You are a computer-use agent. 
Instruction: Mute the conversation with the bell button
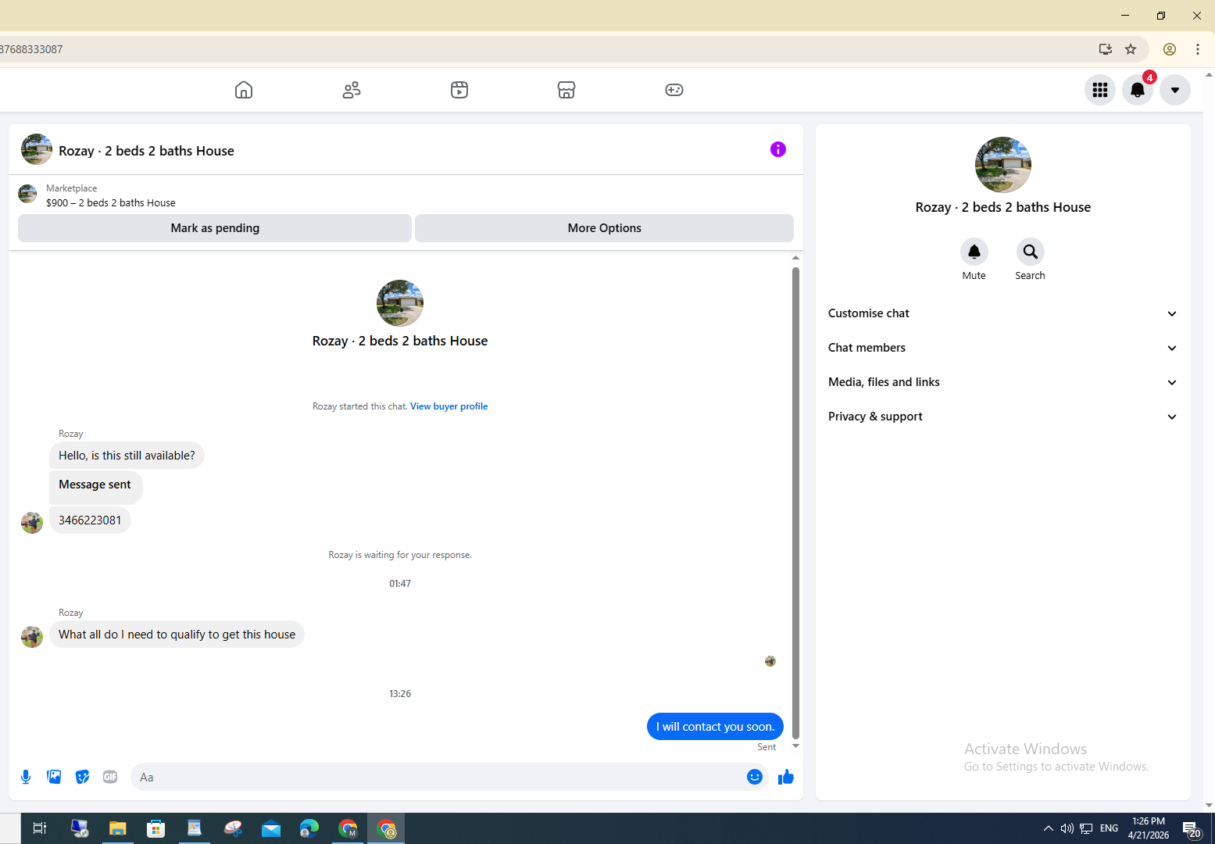tap(974, 252)
